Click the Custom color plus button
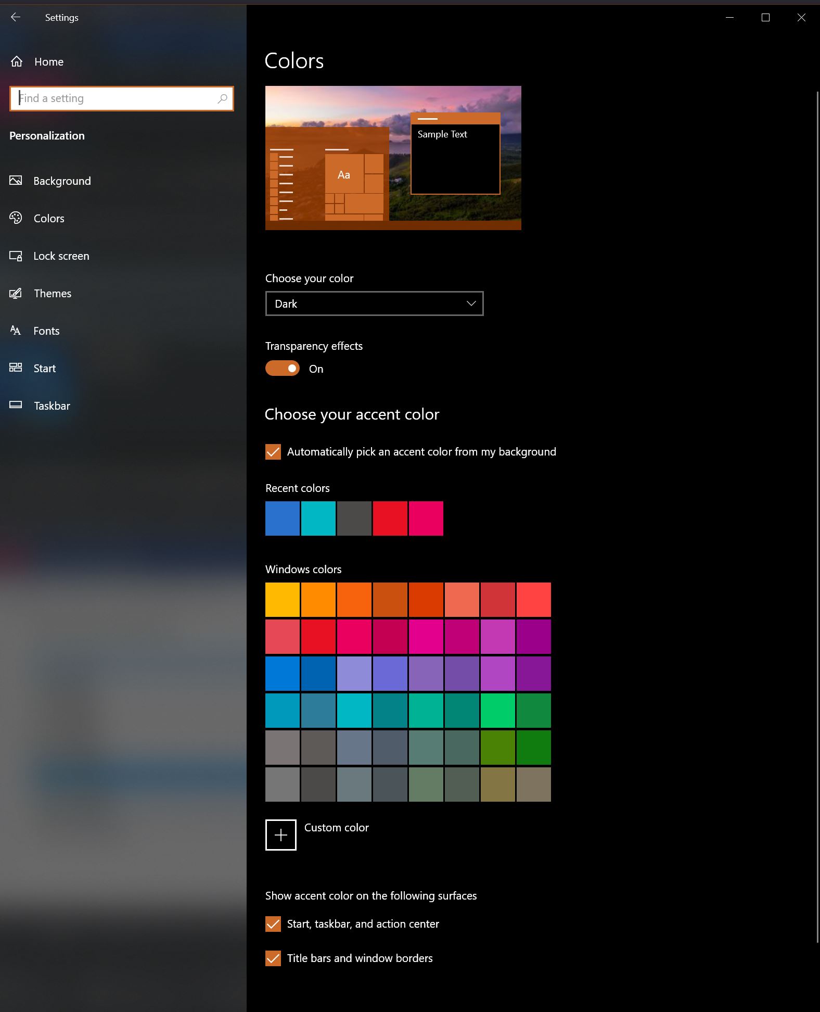Viewport: 820px width, 1012px height. [x=281, y=835]
